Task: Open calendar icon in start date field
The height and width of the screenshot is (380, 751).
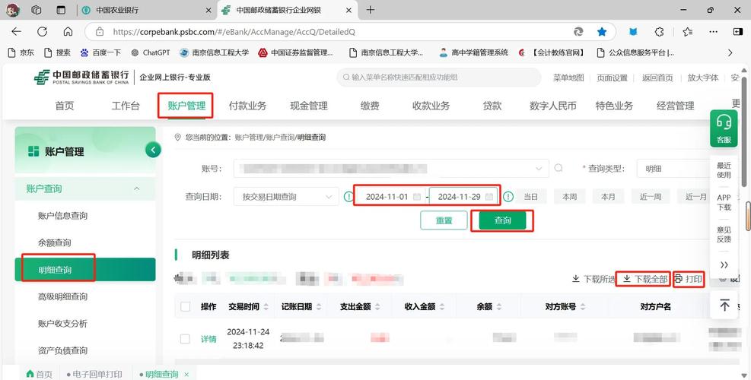Action: click(416, 197)
